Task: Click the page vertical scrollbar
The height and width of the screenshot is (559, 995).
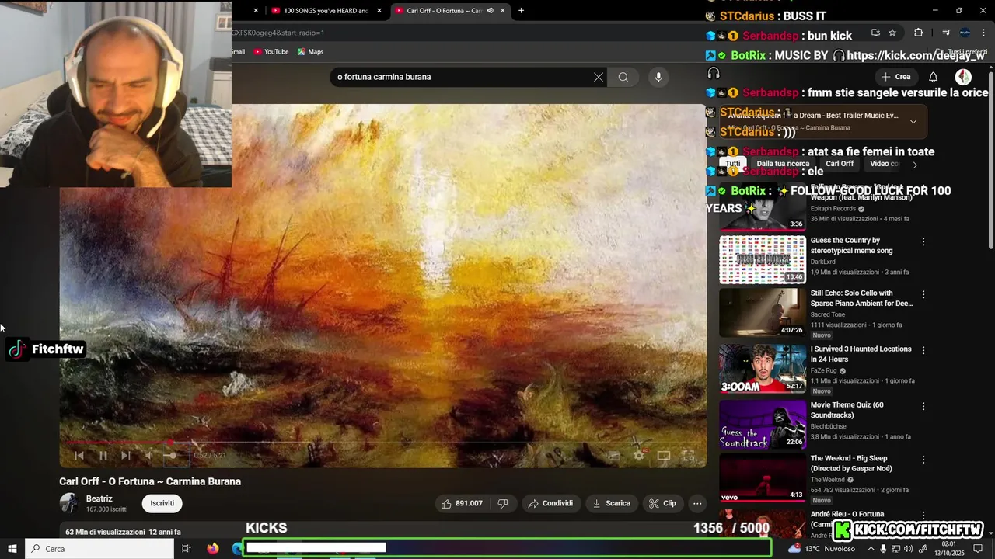Action: point(991,159)
